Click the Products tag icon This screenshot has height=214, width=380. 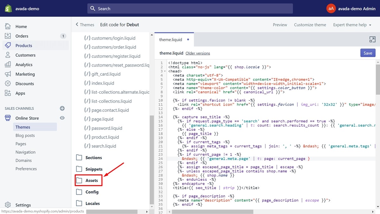(8, 45)
